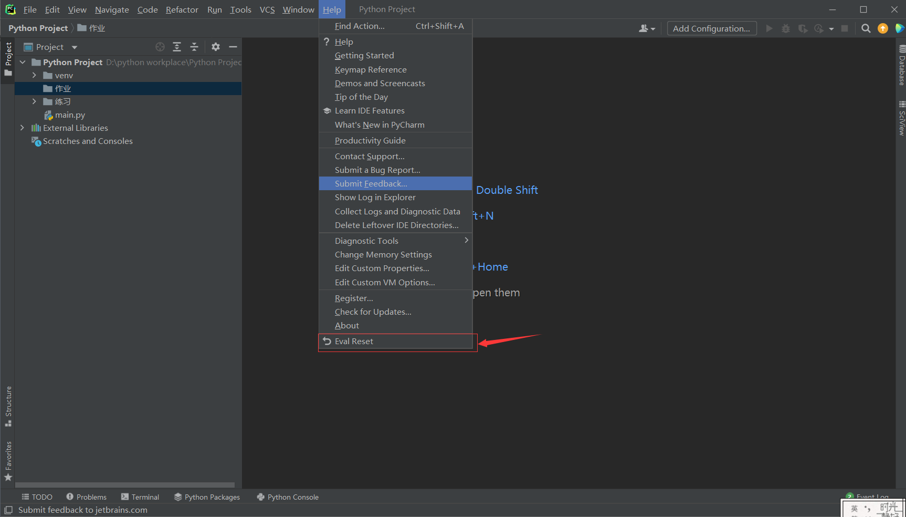
Task: Open the Python Console tool window
Action: 288,497
